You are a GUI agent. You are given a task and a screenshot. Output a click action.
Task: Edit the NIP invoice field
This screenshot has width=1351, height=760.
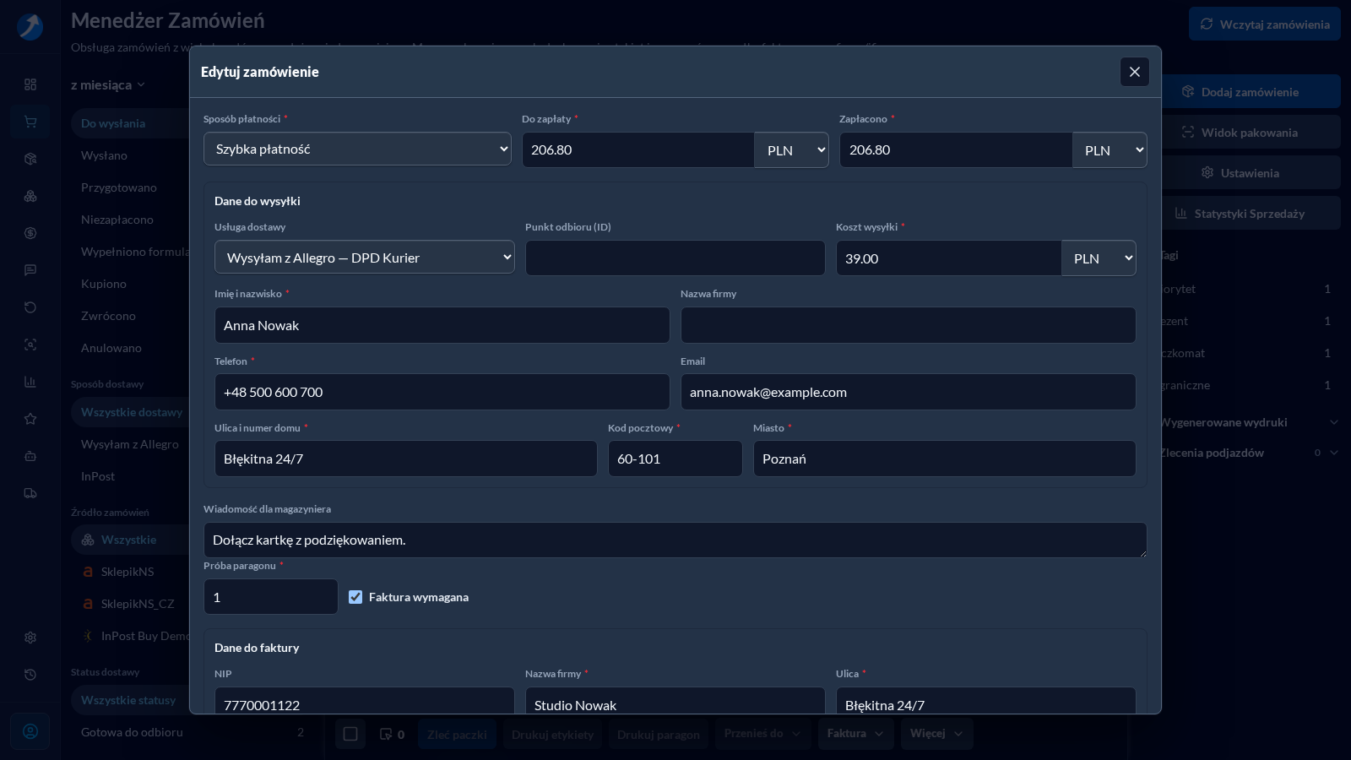[365, 701]
